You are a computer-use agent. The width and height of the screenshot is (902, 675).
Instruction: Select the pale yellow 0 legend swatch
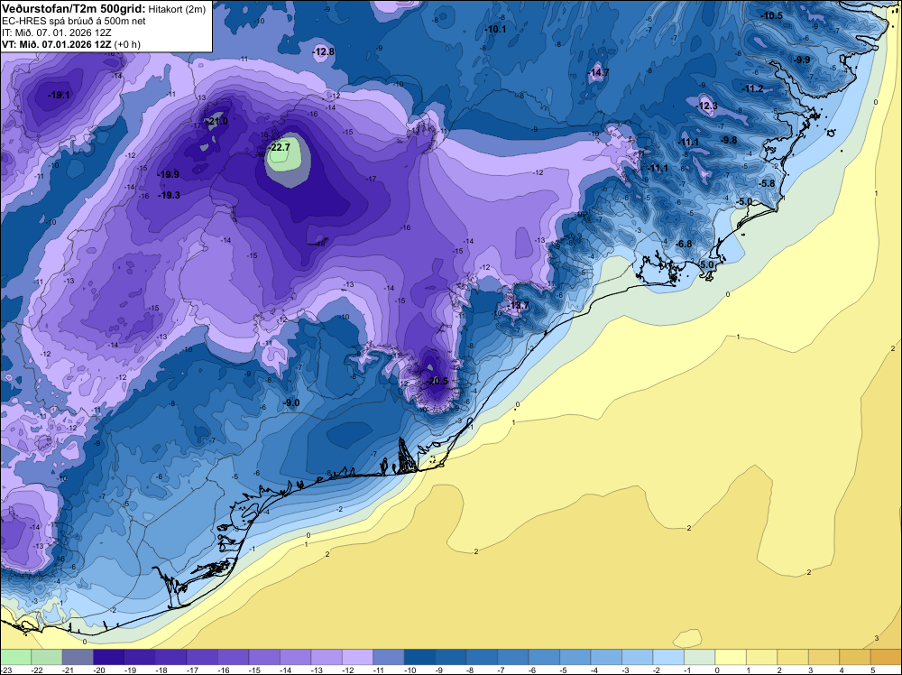[x=731, y=657]
